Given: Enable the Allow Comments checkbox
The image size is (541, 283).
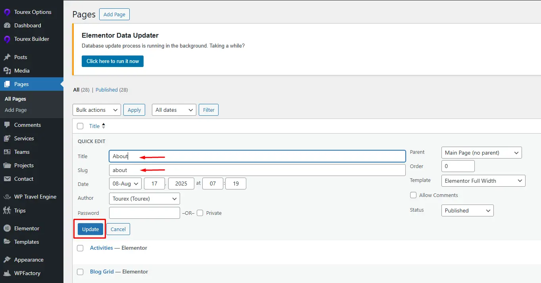Looking at the screenshot, I should 413,195.
